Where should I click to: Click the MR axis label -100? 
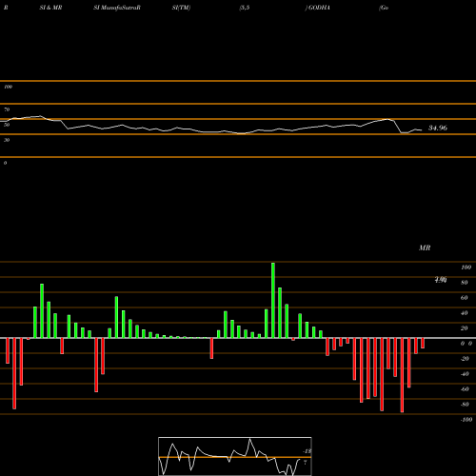pos(466,420)
